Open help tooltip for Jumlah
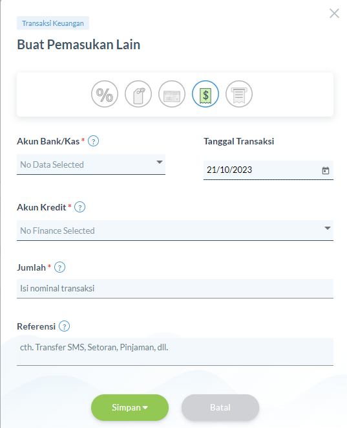Screen dimensions: 347x428 coord(59,267)
